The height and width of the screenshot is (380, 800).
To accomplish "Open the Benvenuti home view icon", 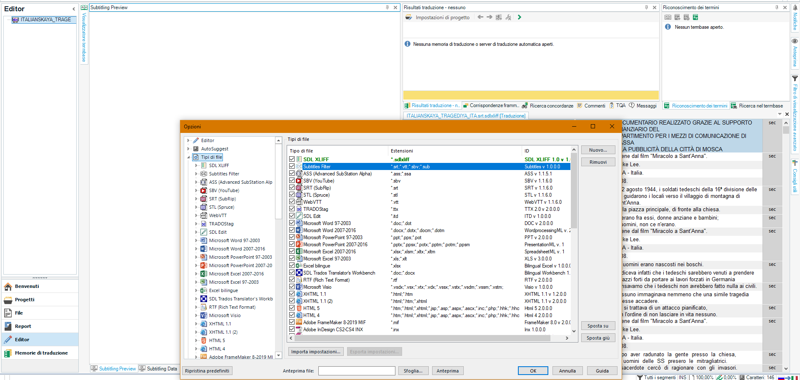I will tap(8, 286).
